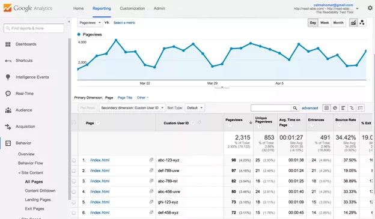Select the Week granularity toggle
This screenshot has width=375, height=219.
coord(325,23)
